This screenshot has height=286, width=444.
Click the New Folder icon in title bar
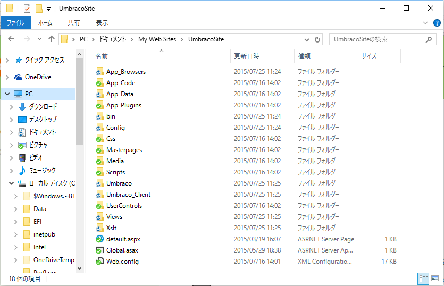tap(39, 9)
